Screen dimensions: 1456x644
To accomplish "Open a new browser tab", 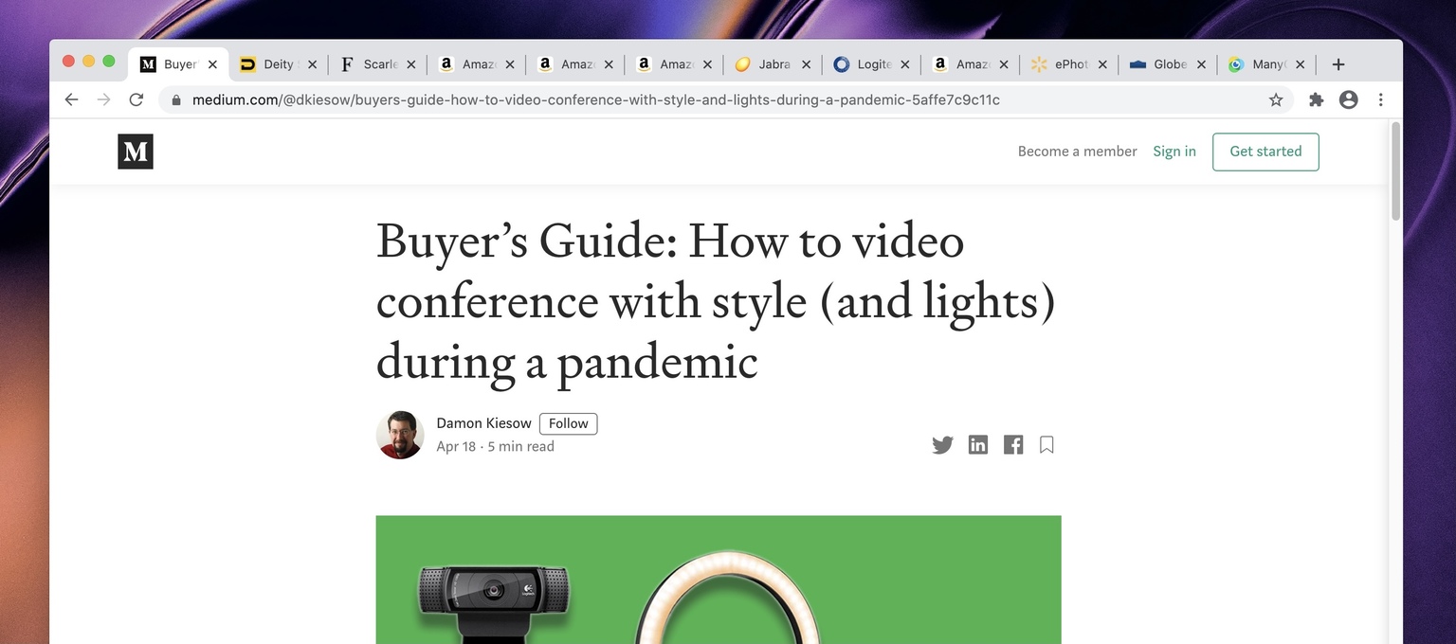I will [x=1338, y=64].
